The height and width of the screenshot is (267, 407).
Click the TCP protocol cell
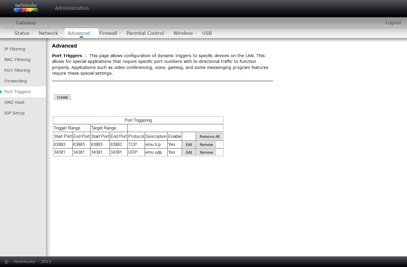point(136,144)
